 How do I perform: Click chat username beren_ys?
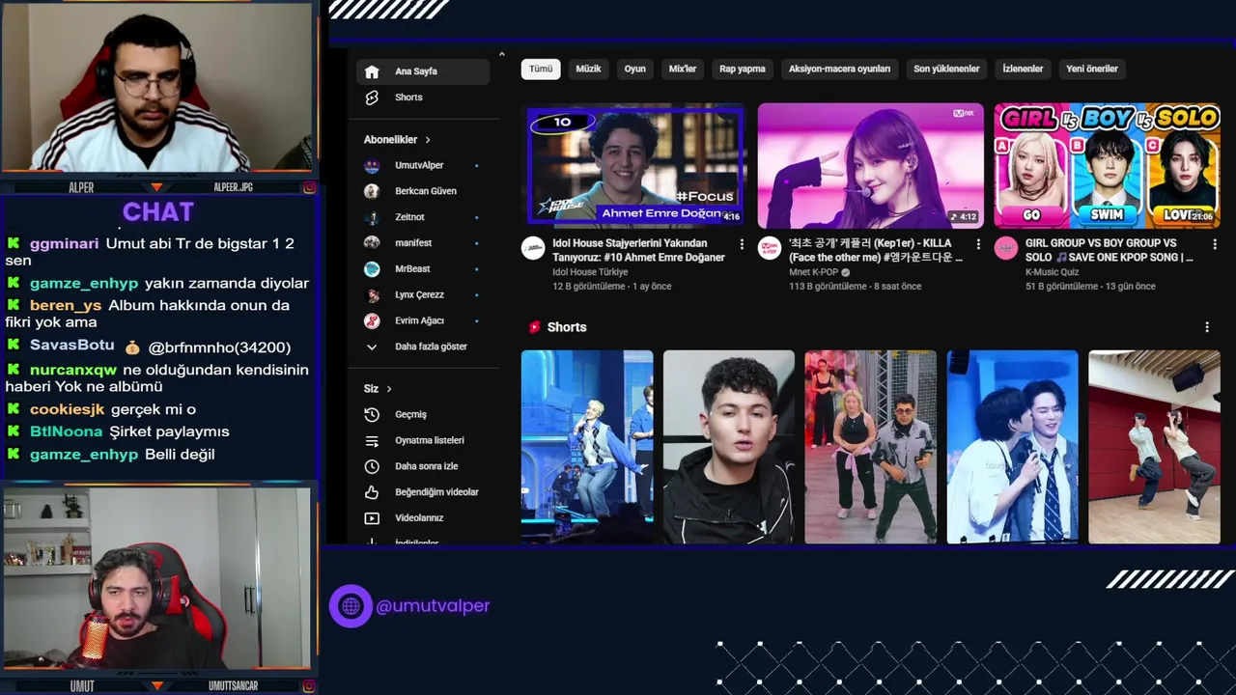pos(66,306)
